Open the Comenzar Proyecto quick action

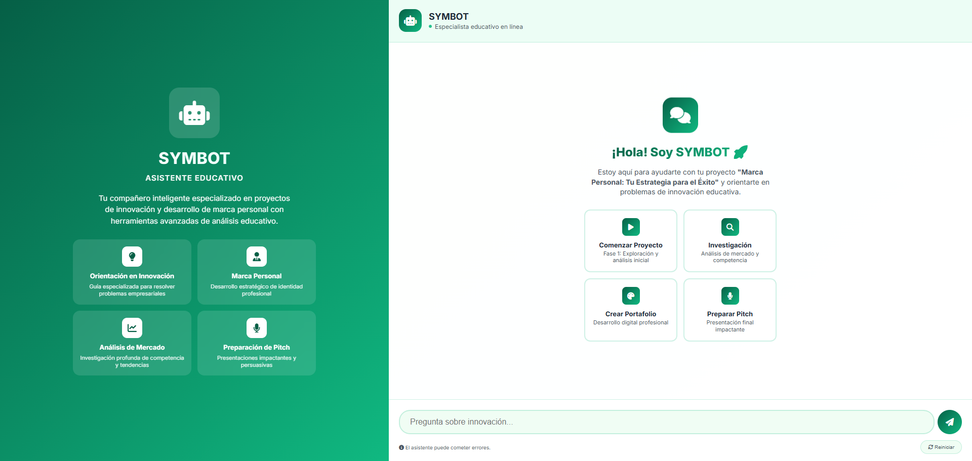(x=630, y=241)
